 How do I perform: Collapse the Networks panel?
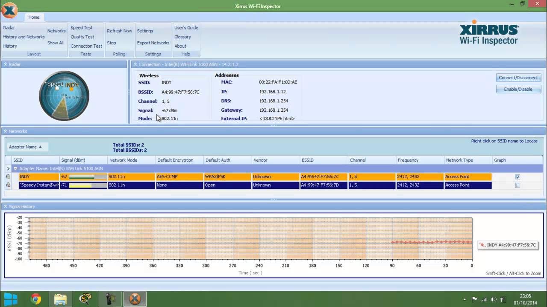pos(5,131)
